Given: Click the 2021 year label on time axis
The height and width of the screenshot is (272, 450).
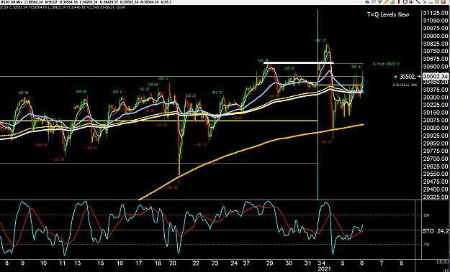Looking at the screenshot, I should click(324, 269).
